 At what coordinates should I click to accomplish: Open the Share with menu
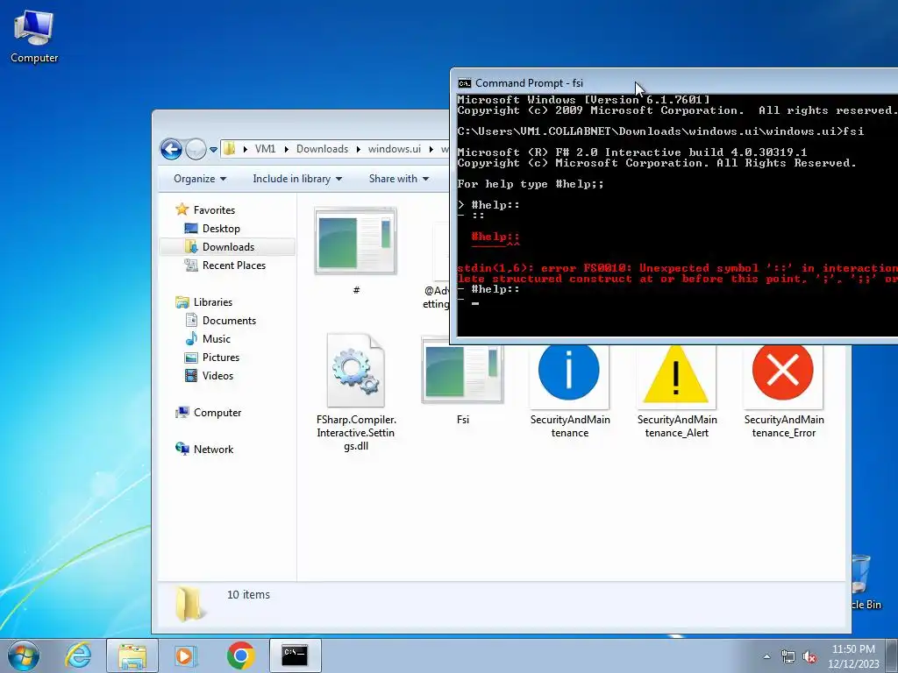(x=399, y=179)
